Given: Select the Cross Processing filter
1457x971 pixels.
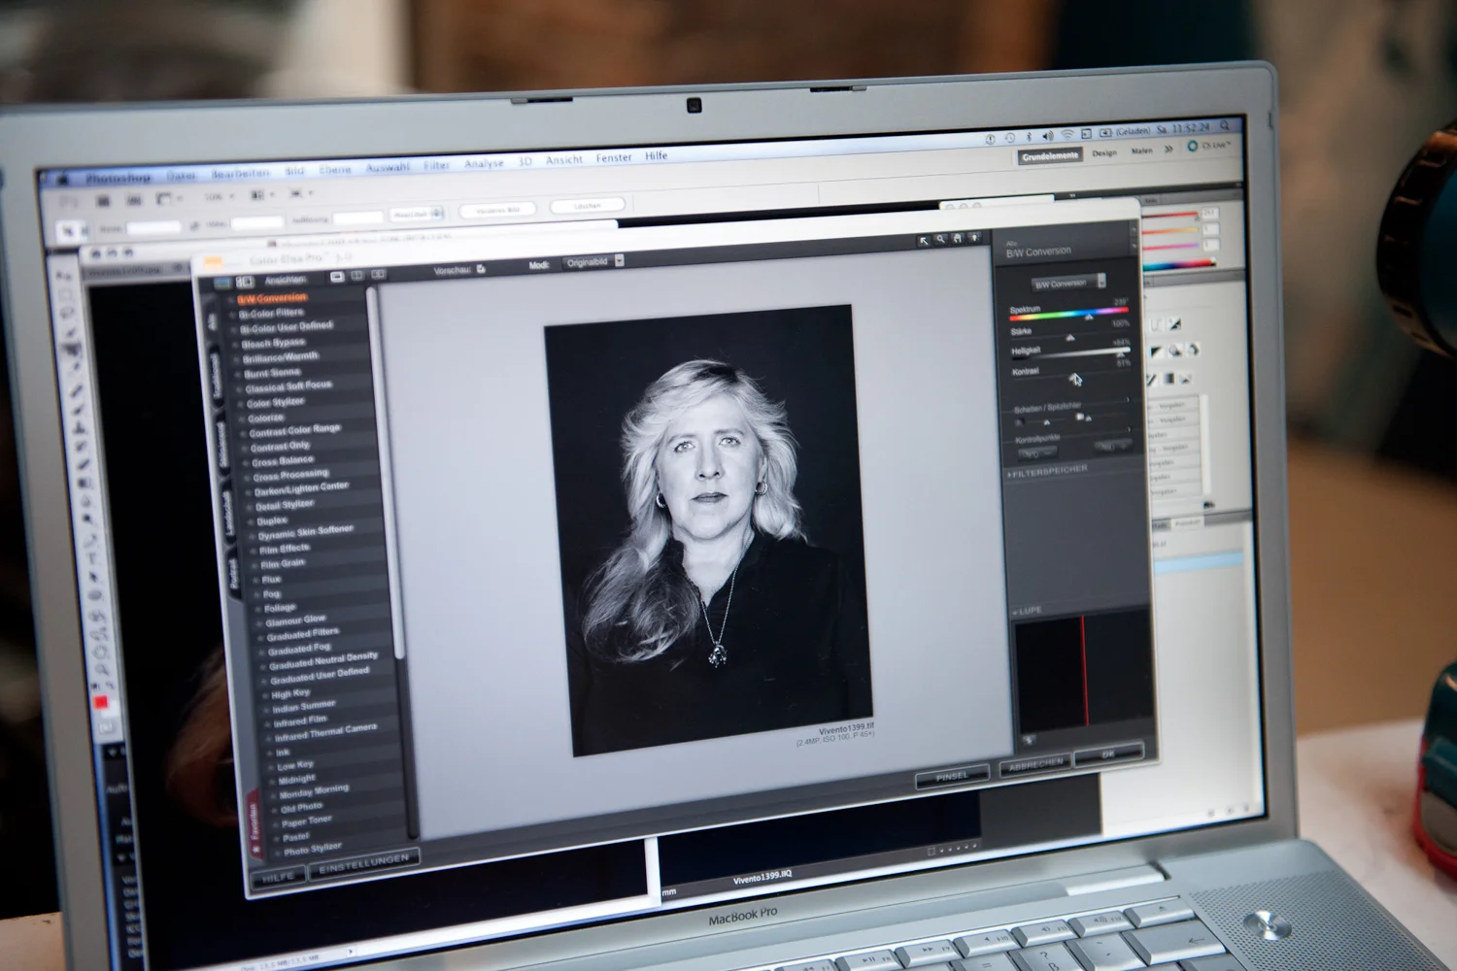Looking at the screenshot, I should tap(290, 475).
